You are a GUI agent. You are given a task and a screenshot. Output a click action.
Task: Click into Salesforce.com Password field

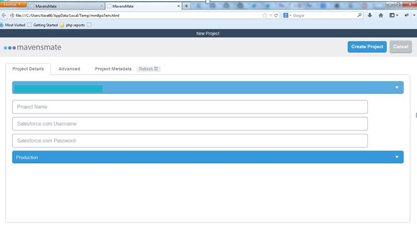coord(190,141)
